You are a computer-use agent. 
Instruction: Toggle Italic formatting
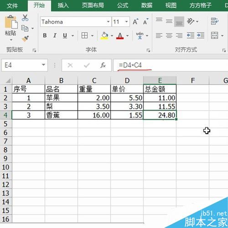click(55, 36)
